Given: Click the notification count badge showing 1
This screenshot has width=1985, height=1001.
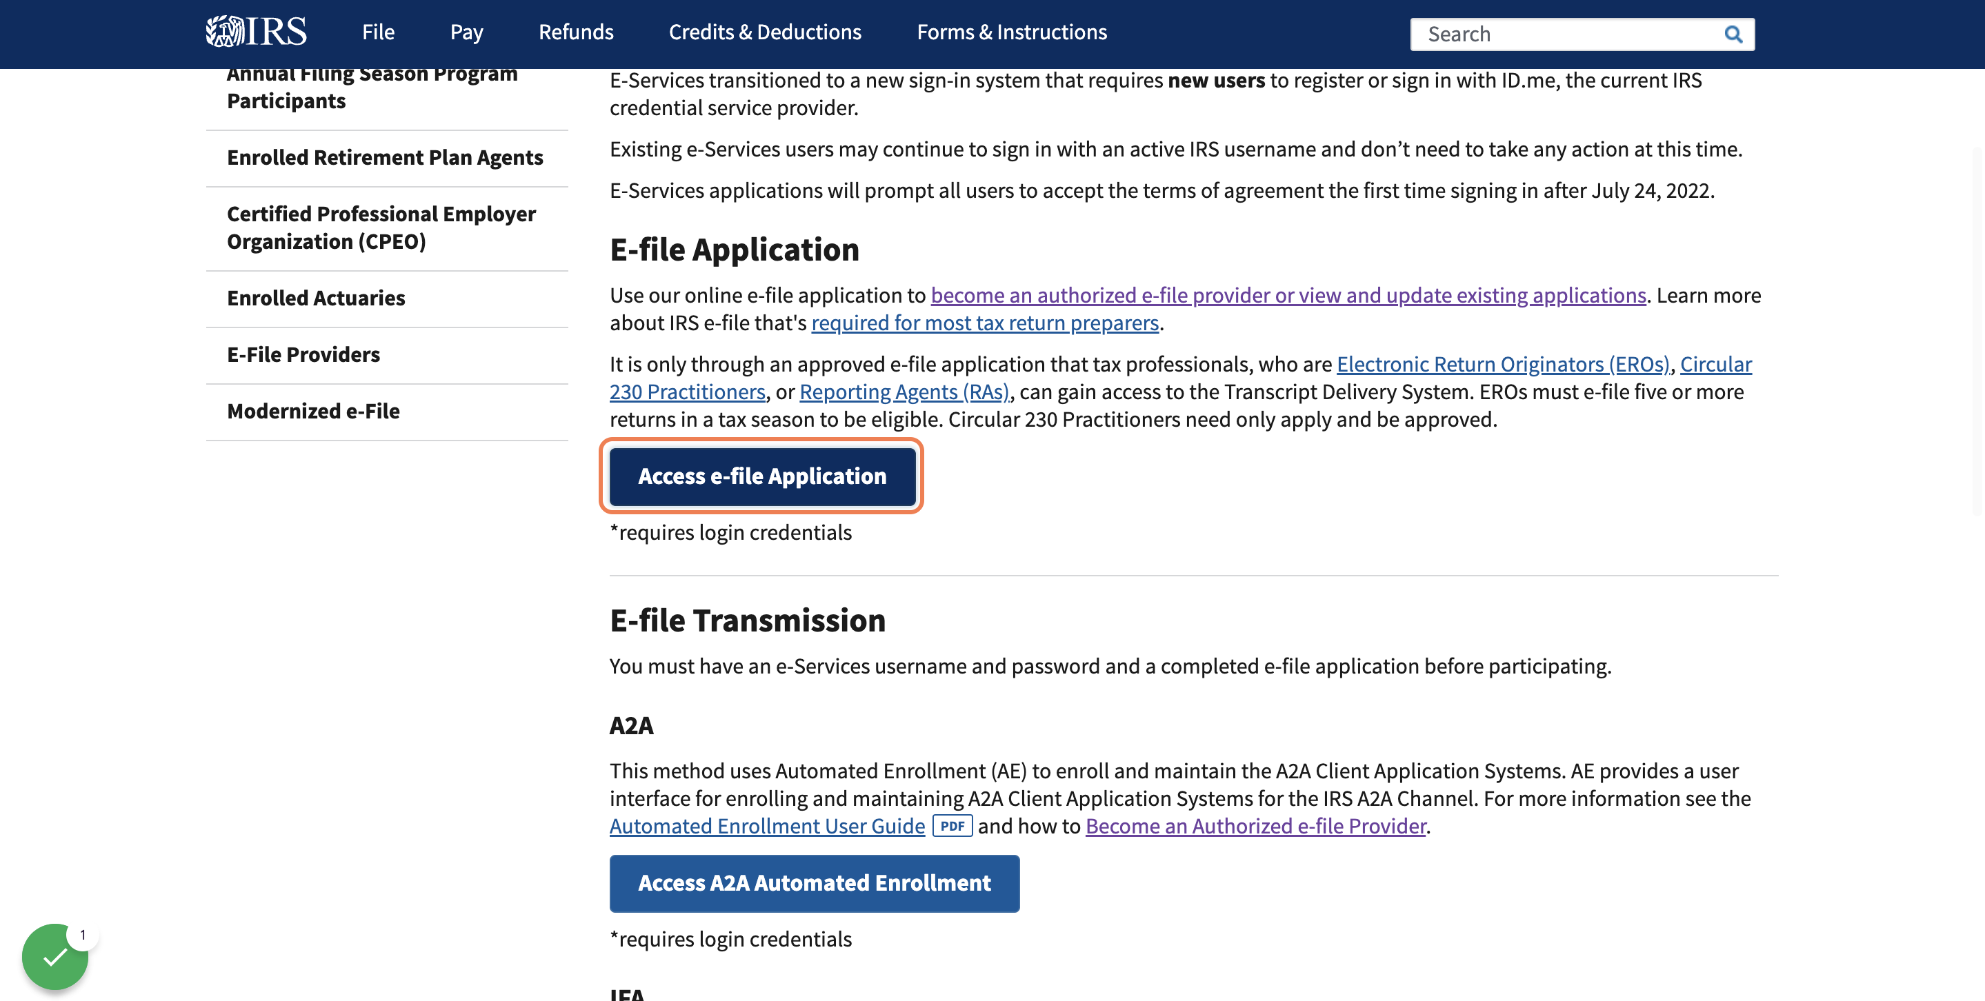Looking at the screenshot, I should pos(83,935).
